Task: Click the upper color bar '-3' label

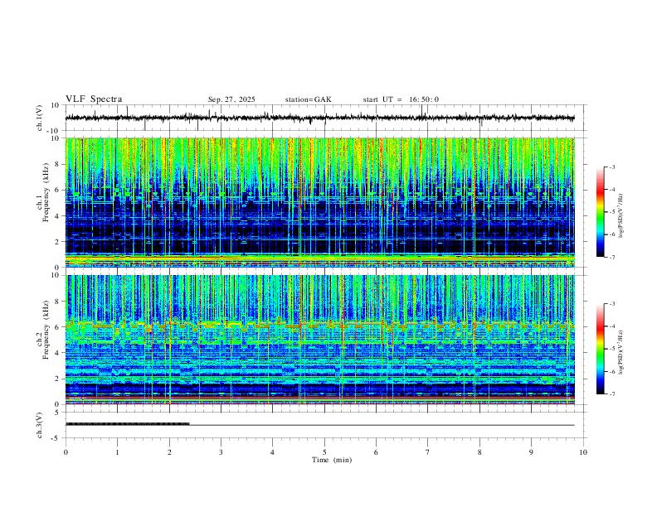Action: [x=611, y=167]
